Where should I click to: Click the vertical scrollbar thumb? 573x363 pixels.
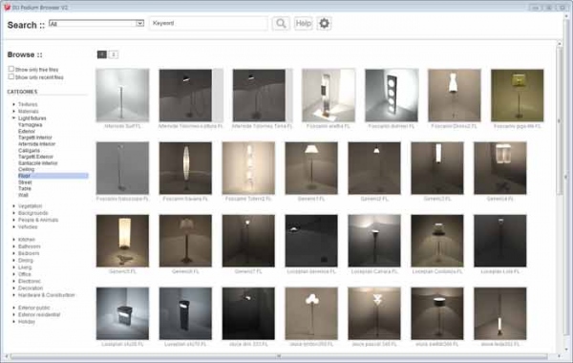559,121
